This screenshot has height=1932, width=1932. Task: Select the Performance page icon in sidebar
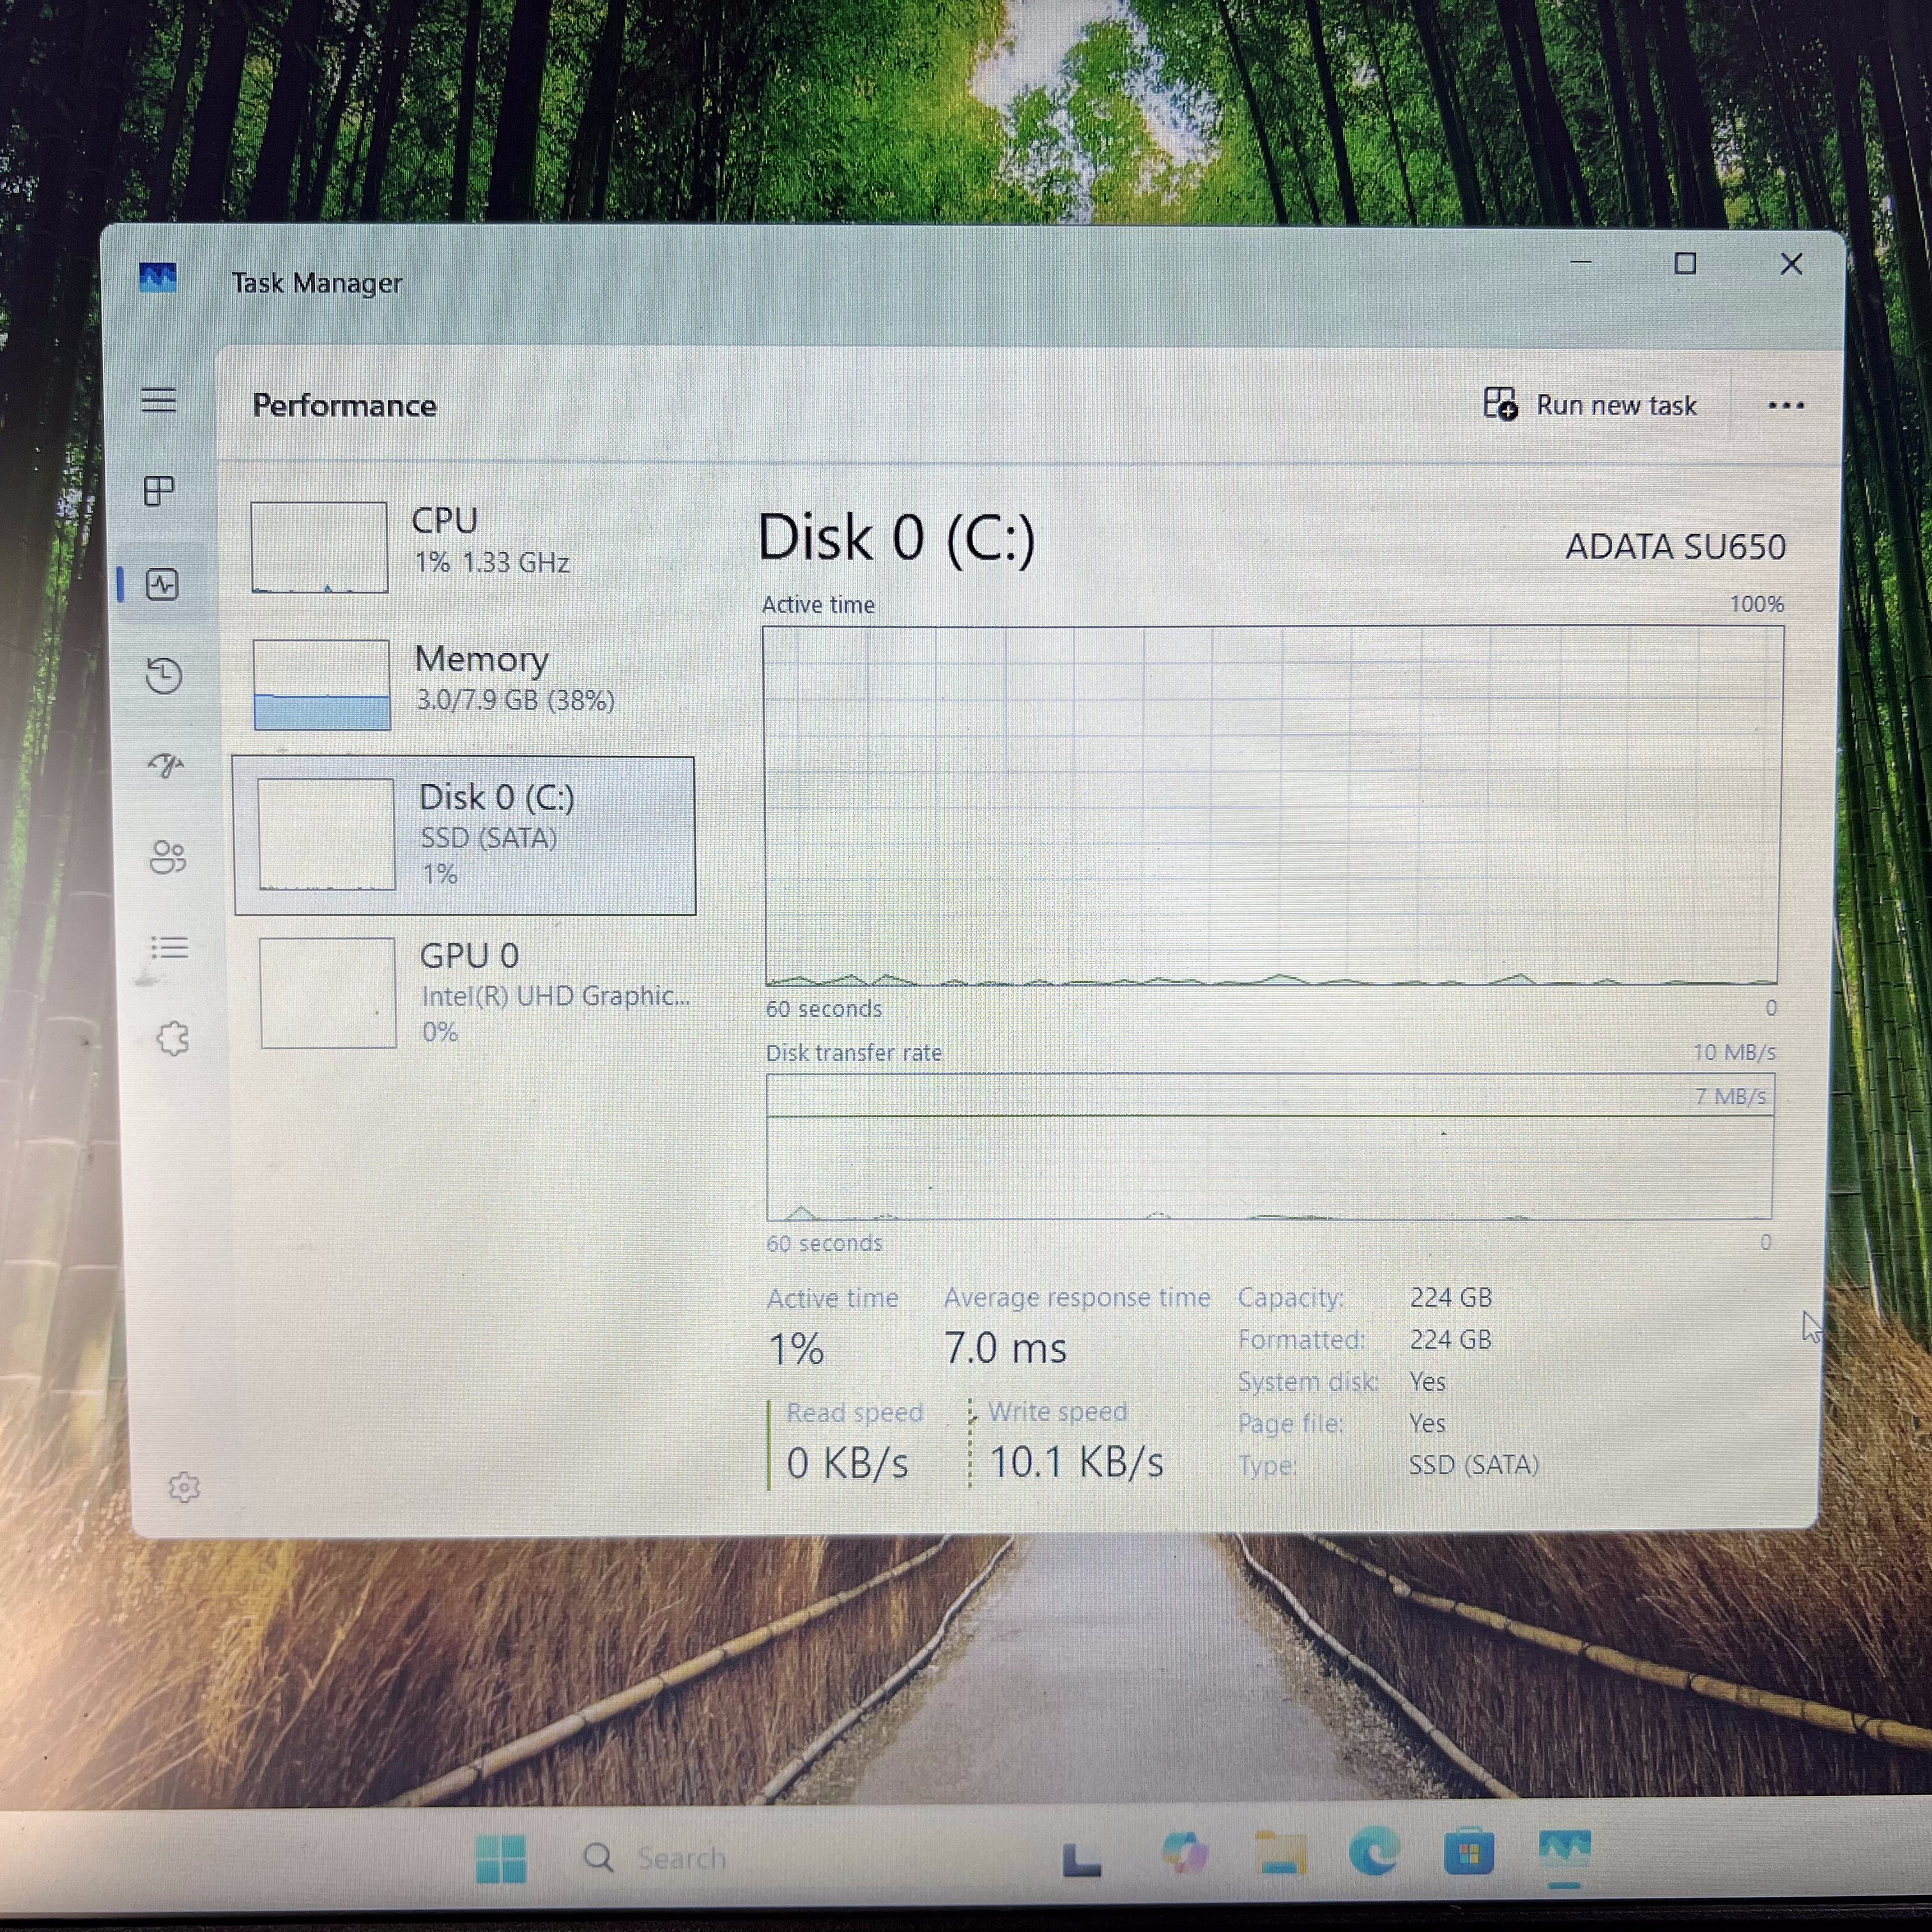[162, 584]
